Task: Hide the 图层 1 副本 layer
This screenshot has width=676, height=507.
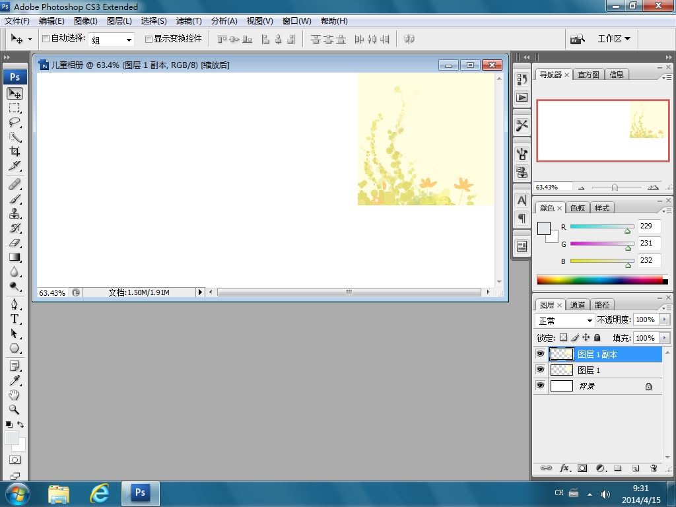Action: coord(540,354)
